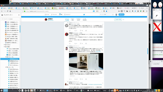The height and width of the screenshot is (92, 163).
Task: Click the bookmarks sidebar scrollbar
Action: 20,29
